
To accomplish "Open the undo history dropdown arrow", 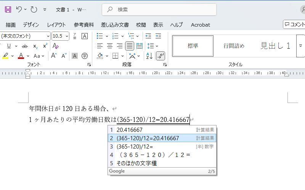I will coord(25,9).
